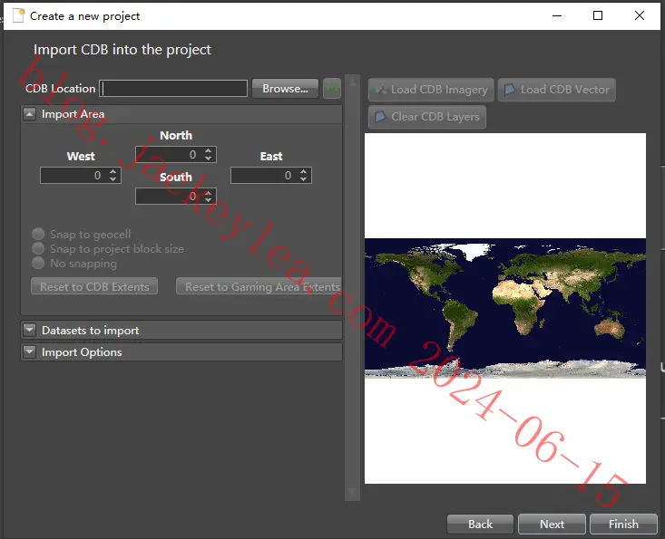Click the CDB Location text field
The width and height of the screenshot is (665, 539).
click(173, 89)
